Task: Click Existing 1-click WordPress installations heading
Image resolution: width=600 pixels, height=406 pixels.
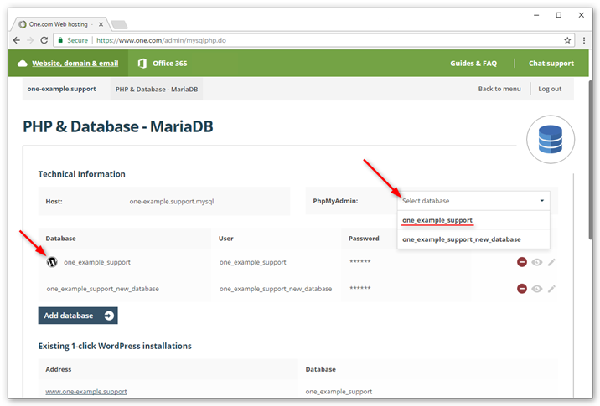Action: (115, 346)
